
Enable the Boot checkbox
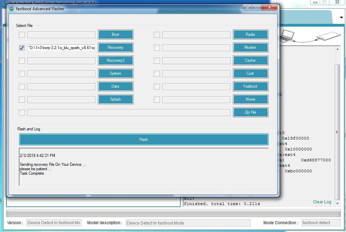[22, 35]
